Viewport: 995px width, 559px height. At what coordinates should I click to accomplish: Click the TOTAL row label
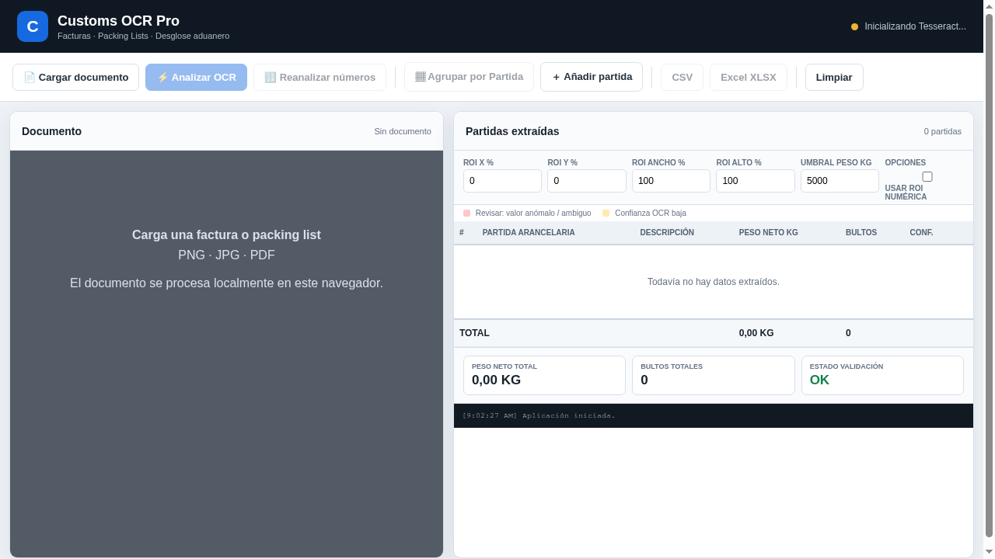(474, 333)
